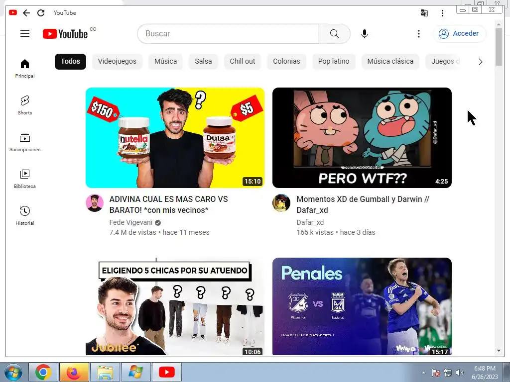Visit the Fede Vigevani channel name
This screenshot has width=510, height=382.
(131, 222)
